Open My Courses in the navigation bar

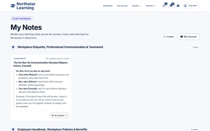[122, 6]
